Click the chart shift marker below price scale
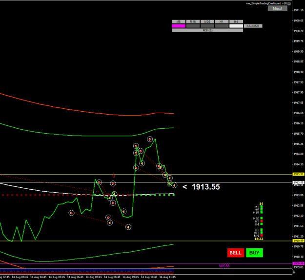305x280 pixels. point(294,272)
